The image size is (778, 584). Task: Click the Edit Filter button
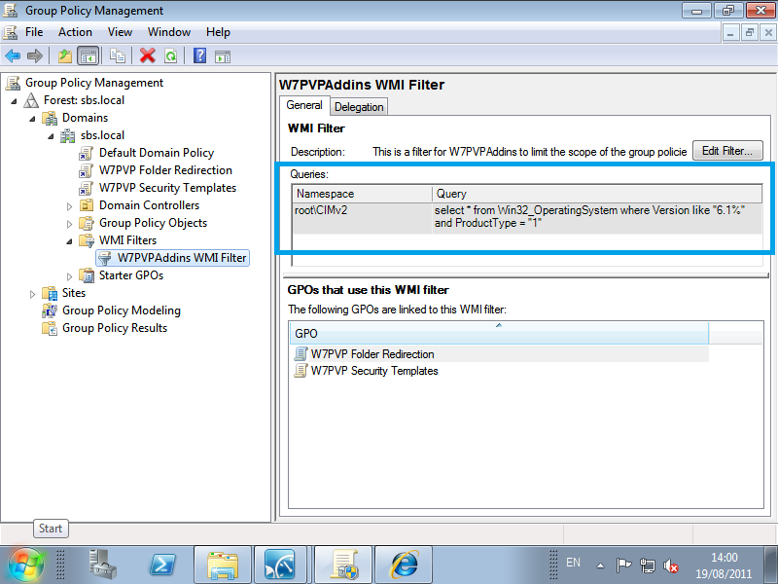pos(727,151)
